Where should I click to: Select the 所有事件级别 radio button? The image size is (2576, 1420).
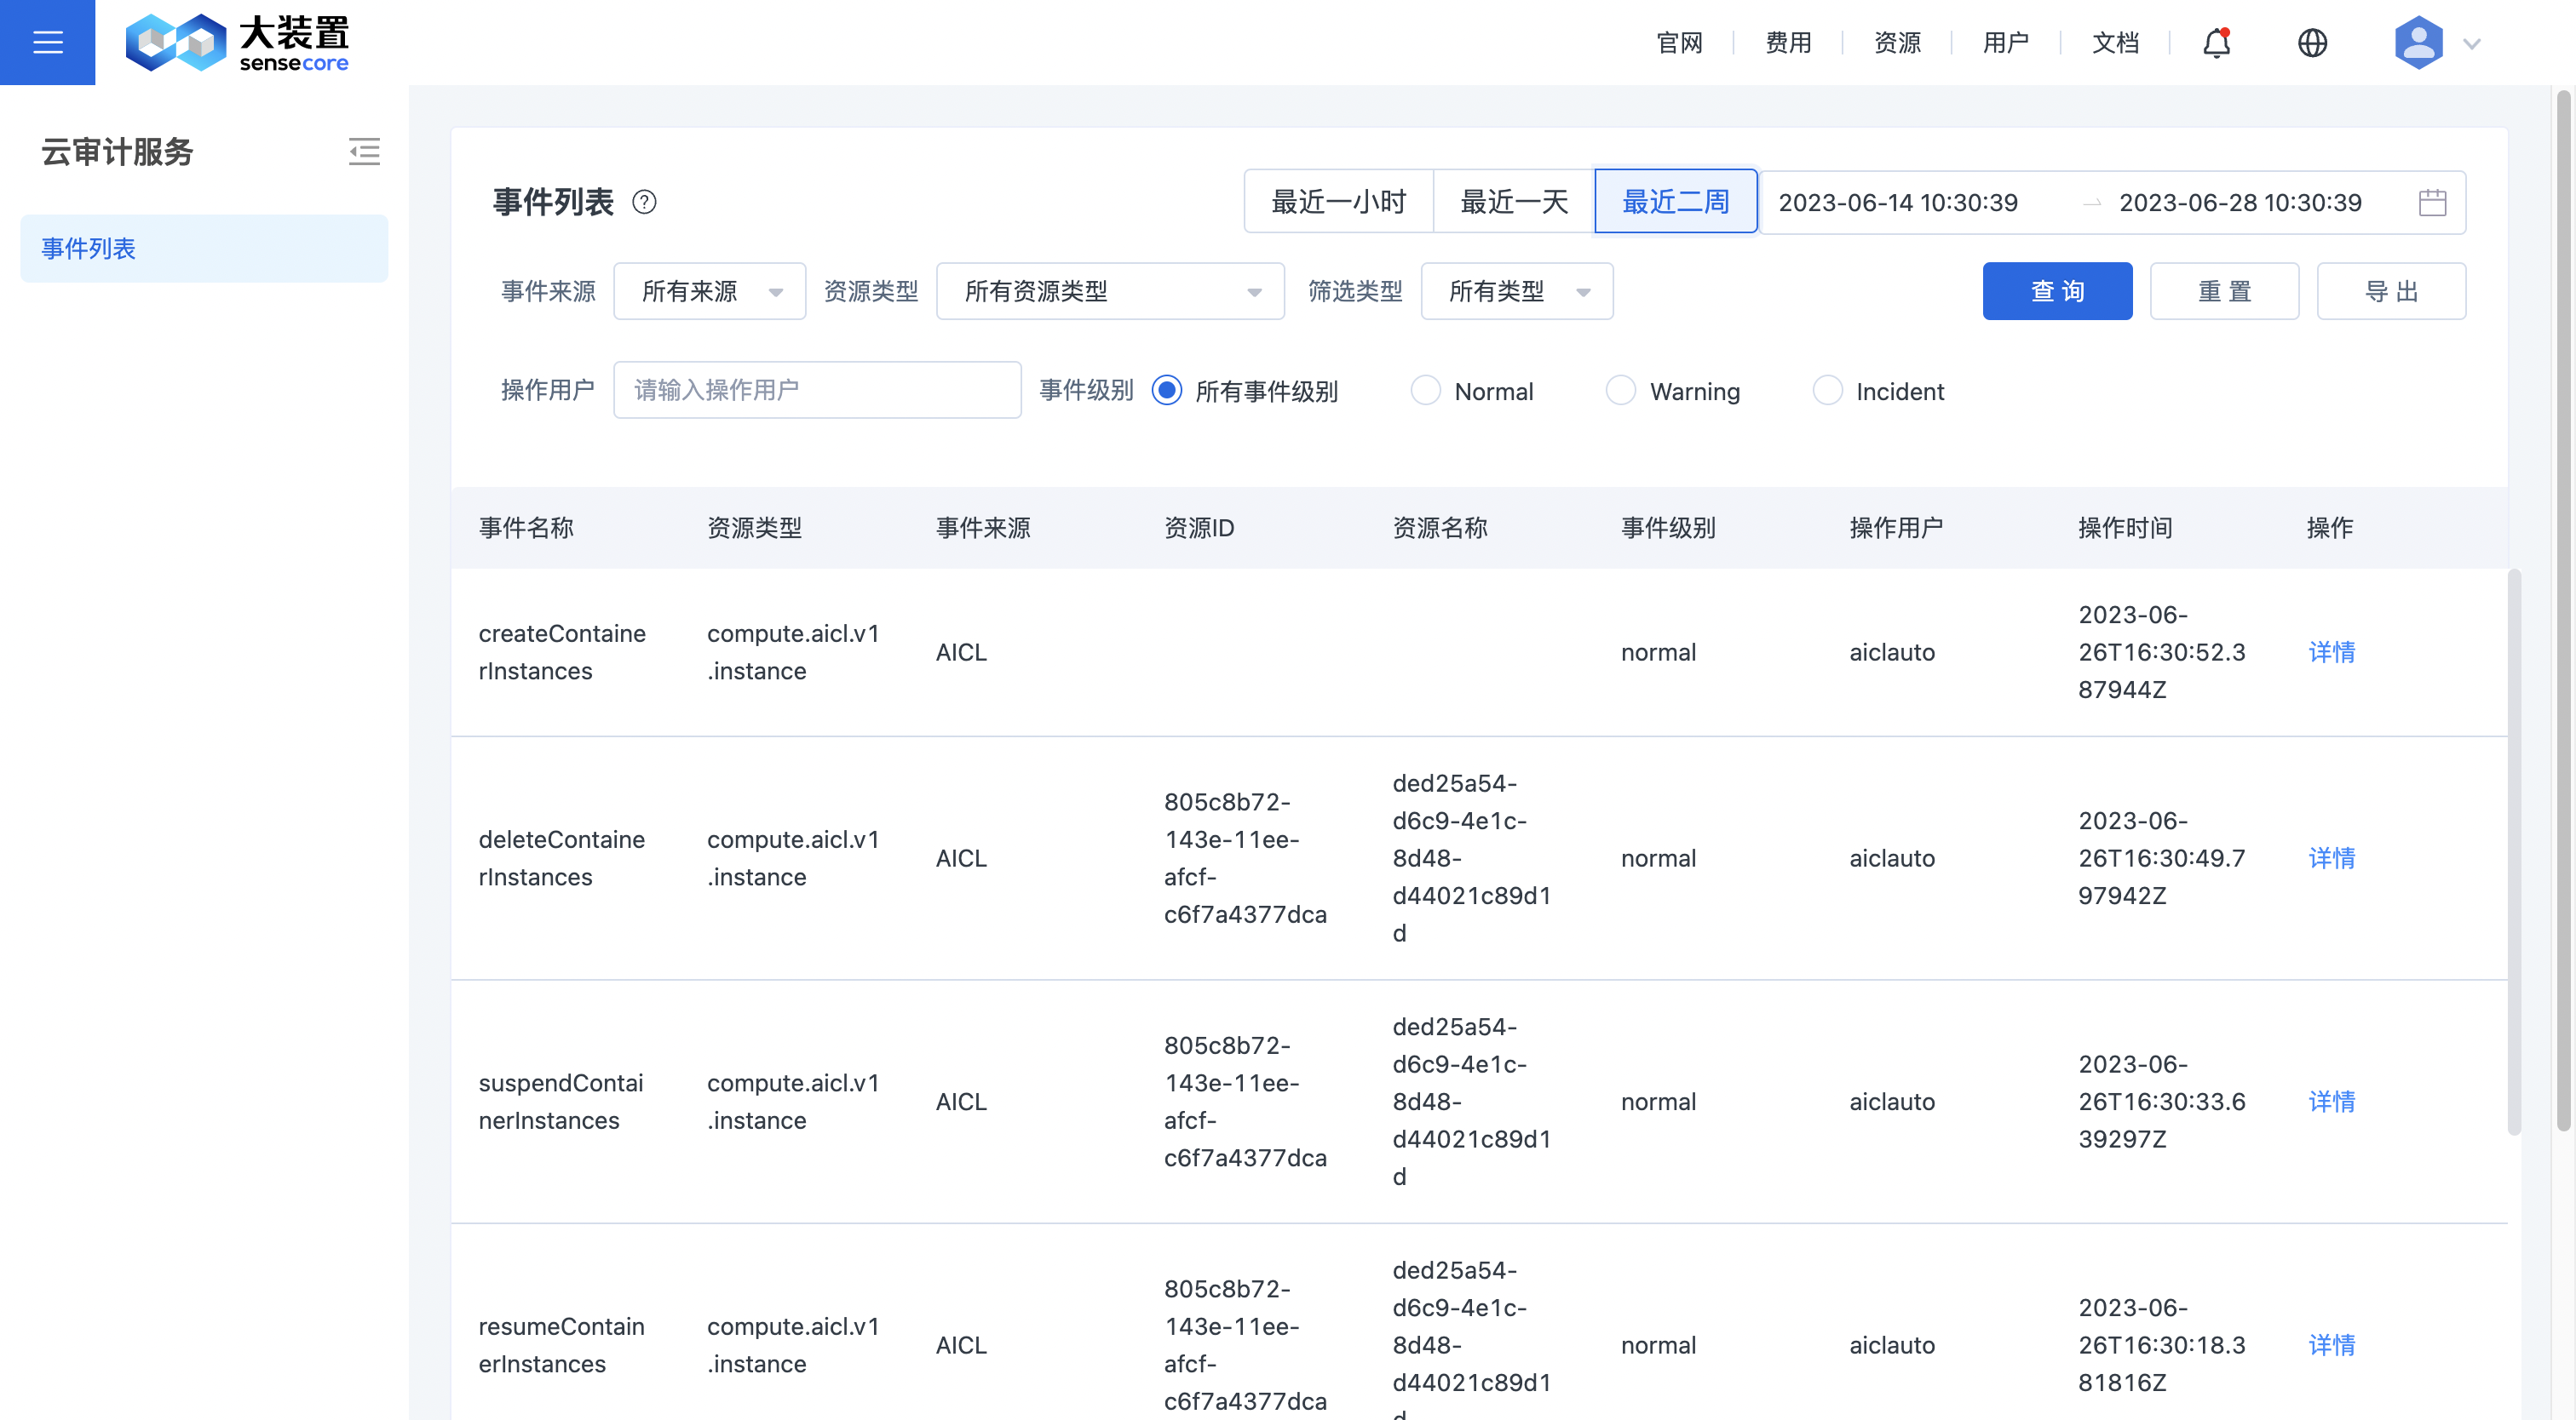1166,391
